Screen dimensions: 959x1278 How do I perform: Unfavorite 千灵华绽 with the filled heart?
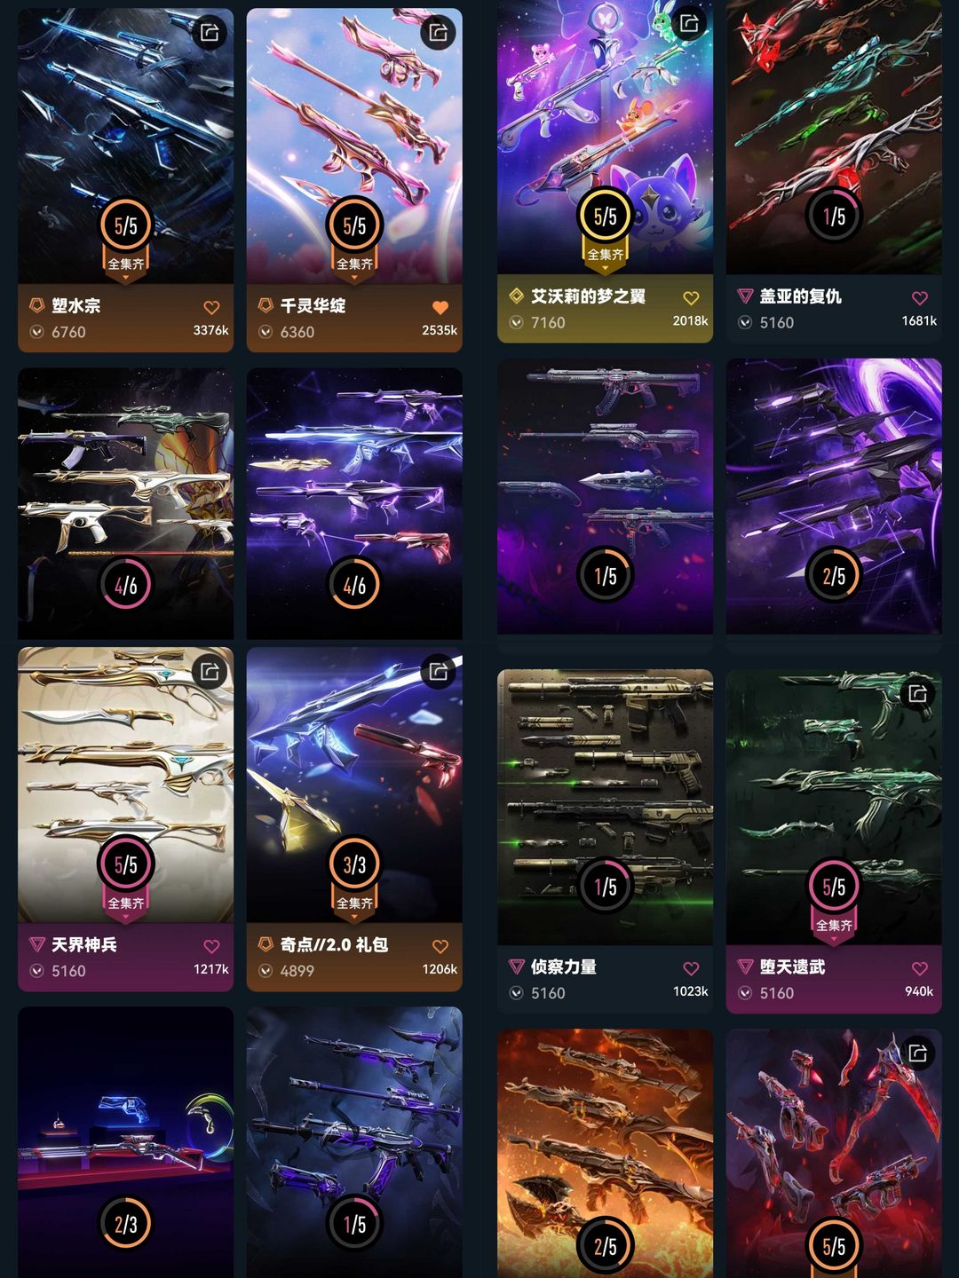[x=440, y=307]
